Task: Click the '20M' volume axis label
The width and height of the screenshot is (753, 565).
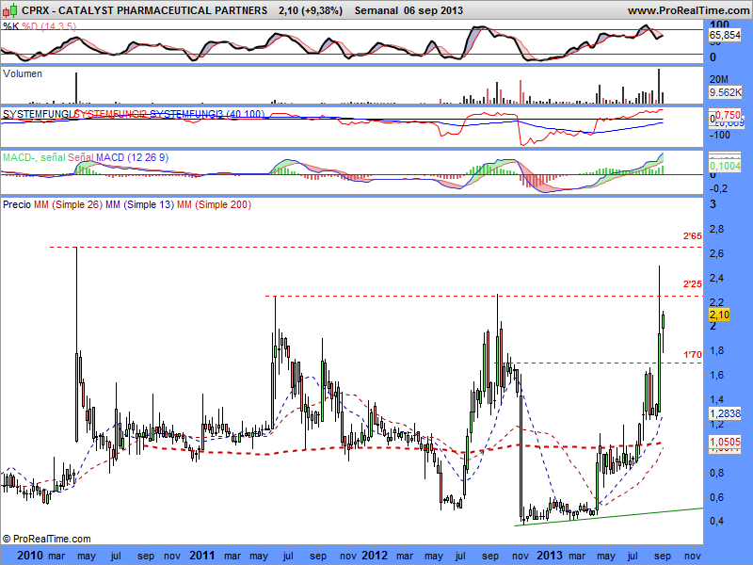Action: point(719,79)
